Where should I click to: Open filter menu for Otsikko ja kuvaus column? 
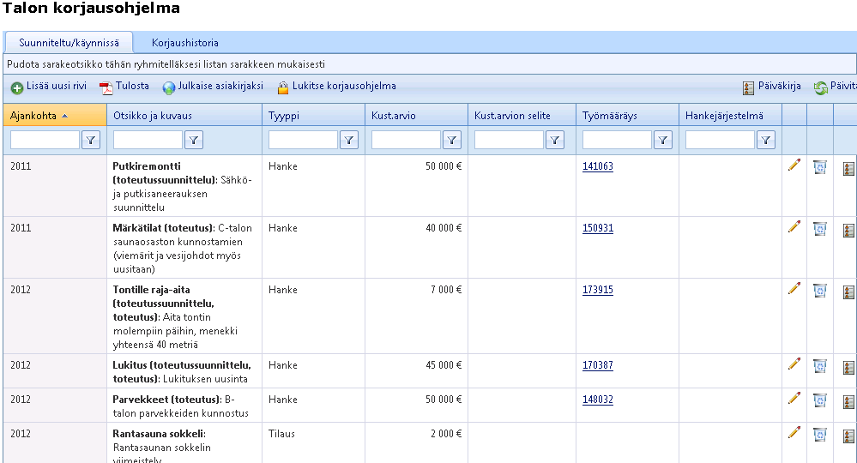[x=194, y=141]
